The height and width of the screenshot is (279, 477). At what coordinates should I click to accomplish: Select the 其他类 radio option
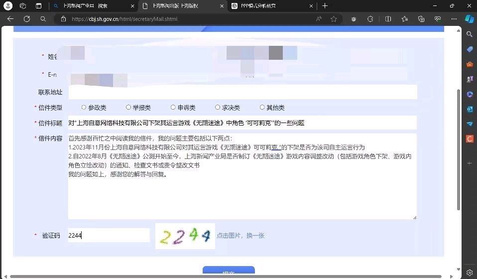262,108
